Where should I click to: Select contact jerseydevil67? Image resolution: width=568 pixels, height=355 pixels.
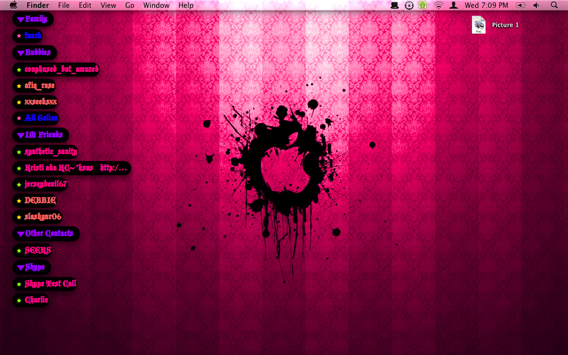40,184
